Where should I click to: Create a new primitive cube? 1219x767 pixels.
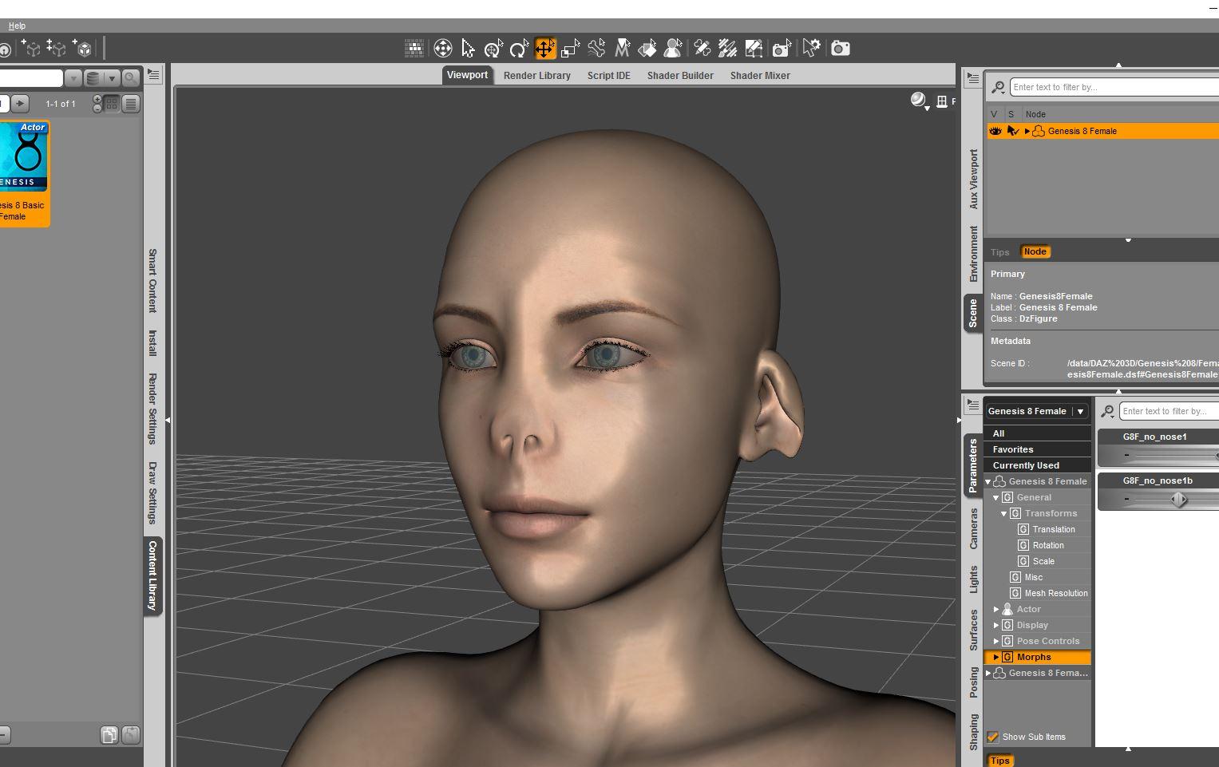pyautogui.click(x=83, y=49)
